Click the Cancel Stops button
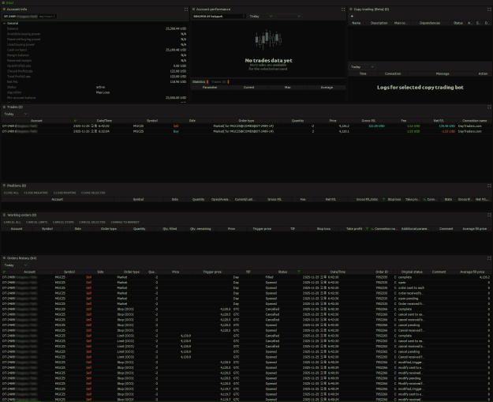493x402 pixels. [63, 222]
